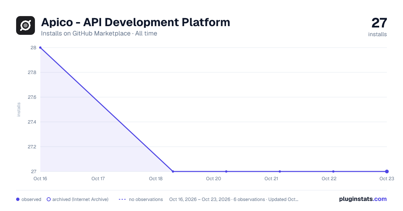Select the final Oct 23 data point

coord(387,171)
